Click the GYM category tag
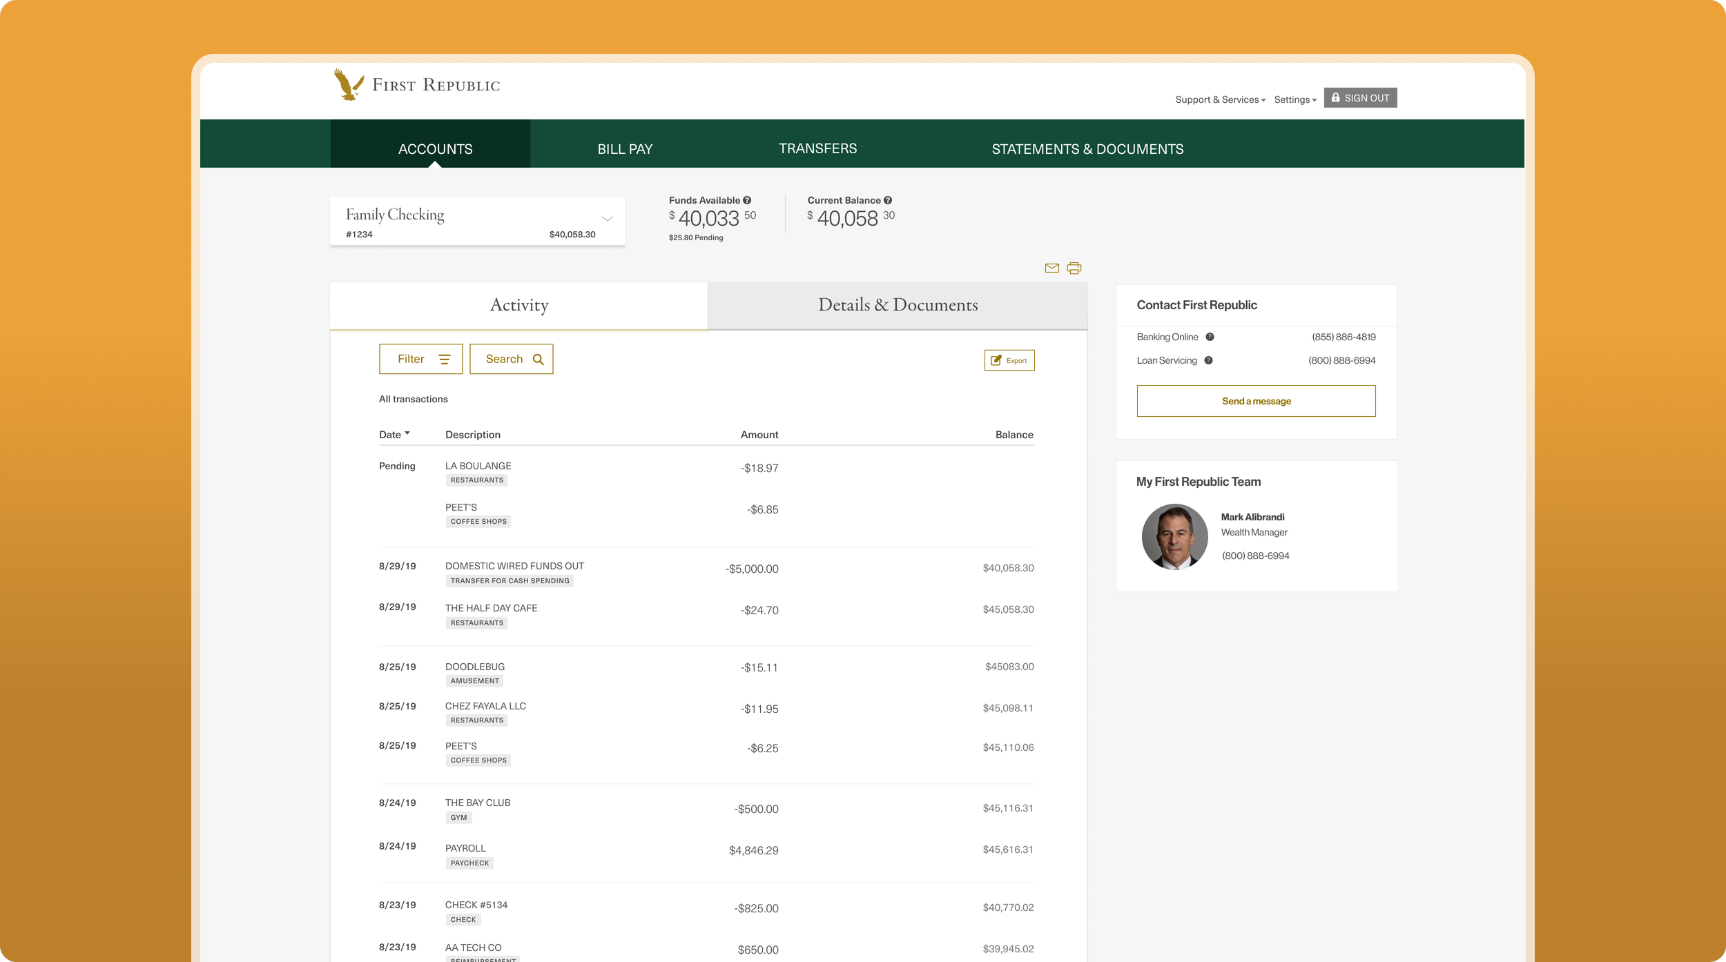Screen dimensions: 1726x962 click(458, 818)
